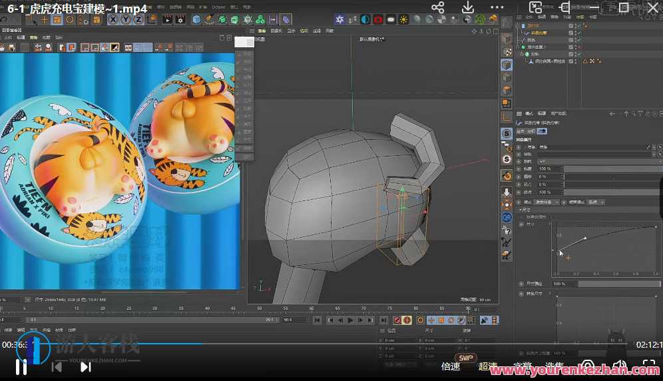The image size is (663, 381).
Task: Open the first mode dropdown below the sliders
Action: click(547, 202)
